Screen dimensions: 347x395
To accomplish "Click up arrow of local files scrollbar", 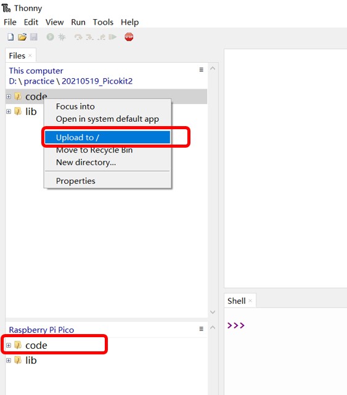I will [213, 68].
